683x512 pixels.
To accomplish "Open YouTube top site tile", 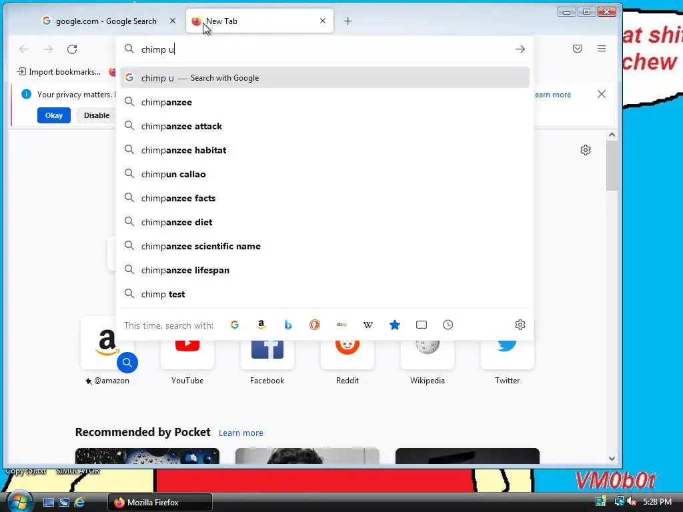I will [187, 355].
